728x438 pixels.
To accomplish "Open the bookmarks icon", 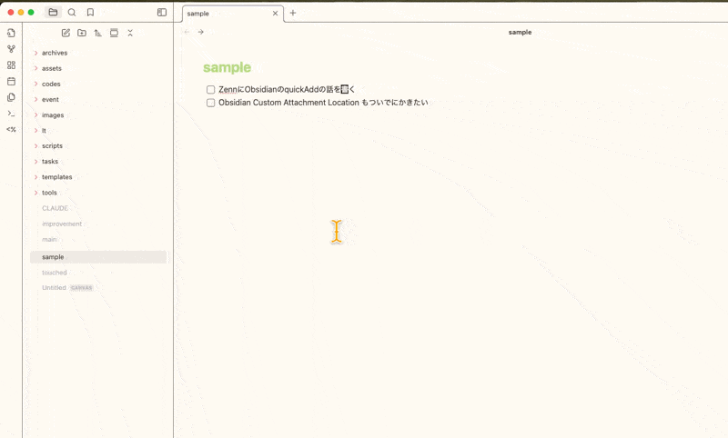I will [x=90, y=12].
